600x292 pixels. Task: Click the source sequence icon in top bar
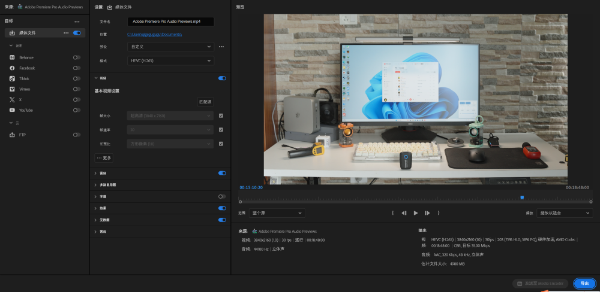click(x=20, y=7)
